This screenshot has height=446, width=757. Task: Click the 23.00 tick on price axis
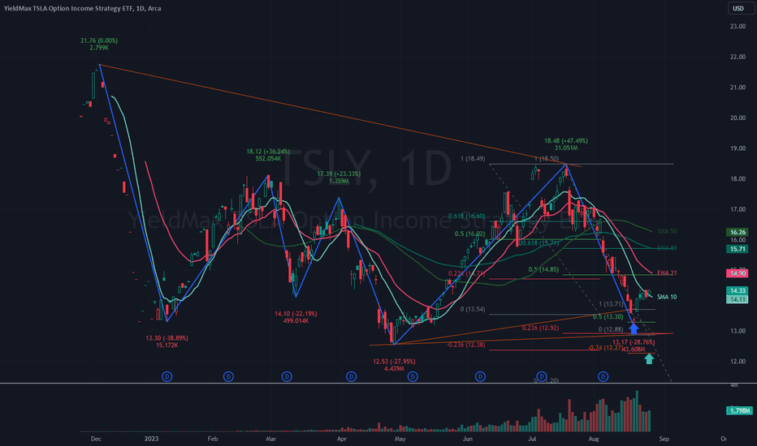738,26
